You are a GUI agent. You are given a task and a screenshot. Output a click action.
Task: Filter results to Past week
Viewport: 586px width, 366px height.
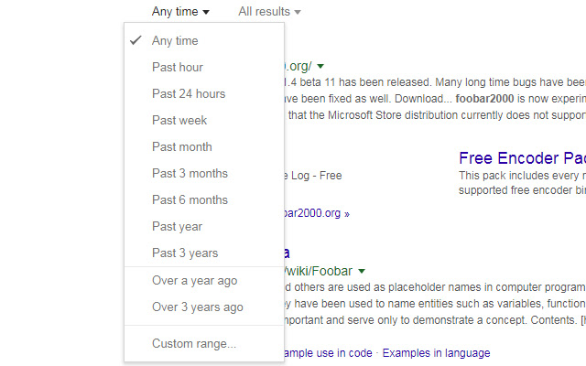[x=204, y=120]
